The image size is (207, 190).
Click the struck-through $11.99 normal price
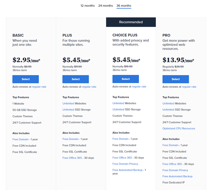coord(78,66)
